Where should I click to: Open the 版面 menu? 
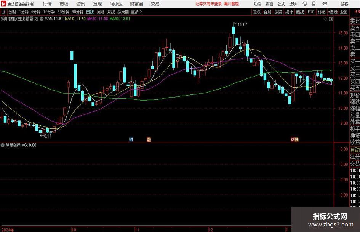point(269,4)
